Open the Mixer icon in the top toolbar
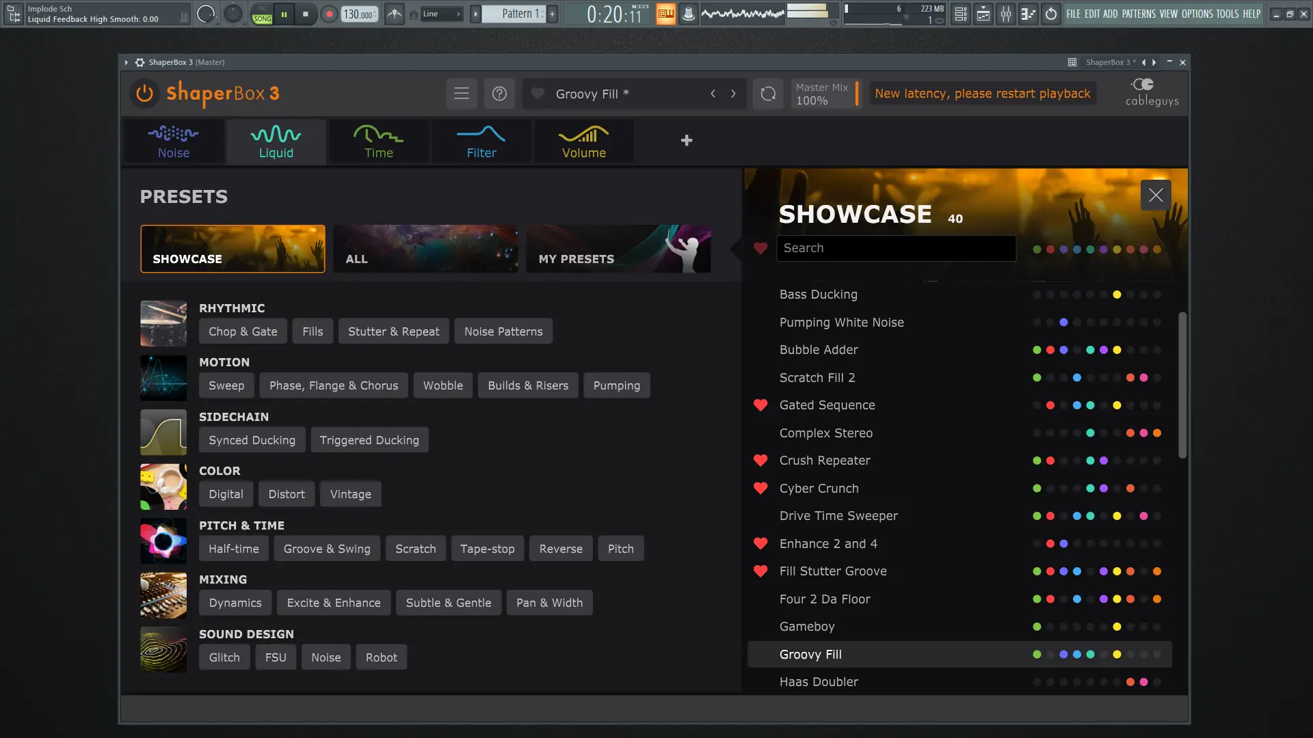Viewport: 1313px width, 738px height. pos(1005,14)
